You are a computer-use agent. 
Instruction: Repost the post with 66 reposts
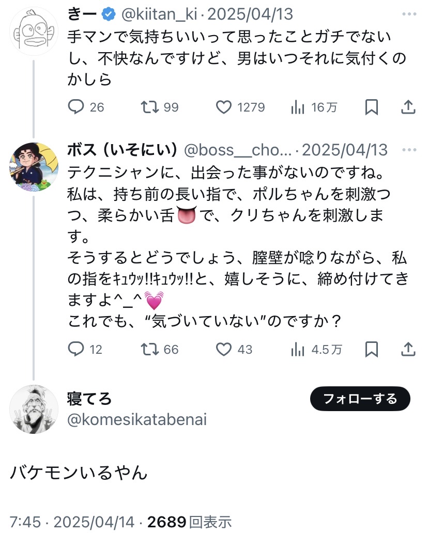(150, 350)
